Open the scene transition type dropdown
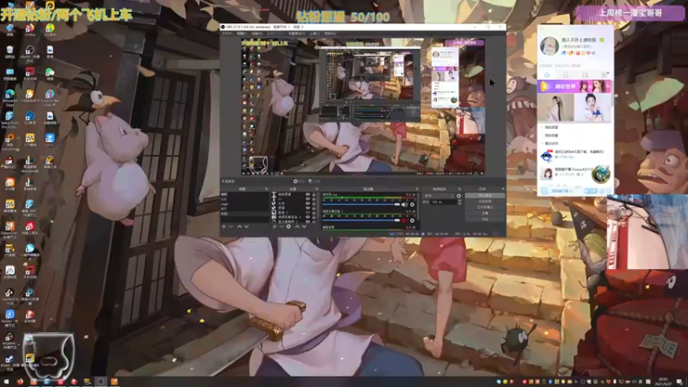The width and height of the screenshot is (688, 387). tap(439, 196)
